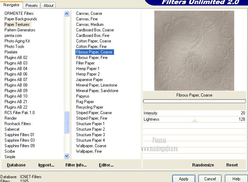The image size is (248, 182).
Task: Click Randomize settings
Action: pyautogui.click(x=203, y=165)
